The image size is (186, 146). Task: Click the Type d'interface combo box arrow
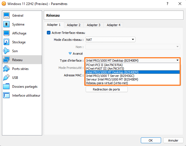pos(177,60)
